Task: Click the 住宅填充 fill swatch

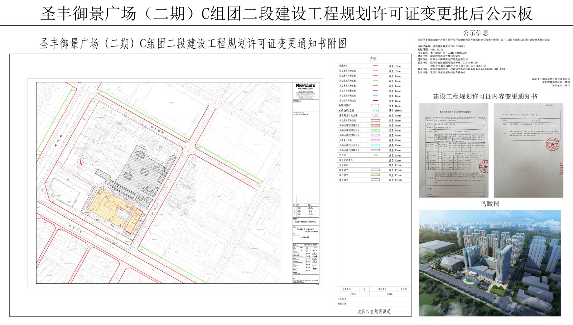Action: pyautogui.click(x=375, y=170)
